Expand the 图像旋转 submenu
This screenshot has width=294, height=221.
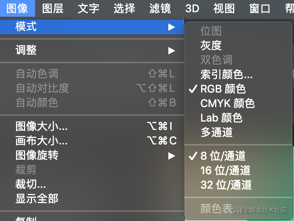tap(92, 155)
